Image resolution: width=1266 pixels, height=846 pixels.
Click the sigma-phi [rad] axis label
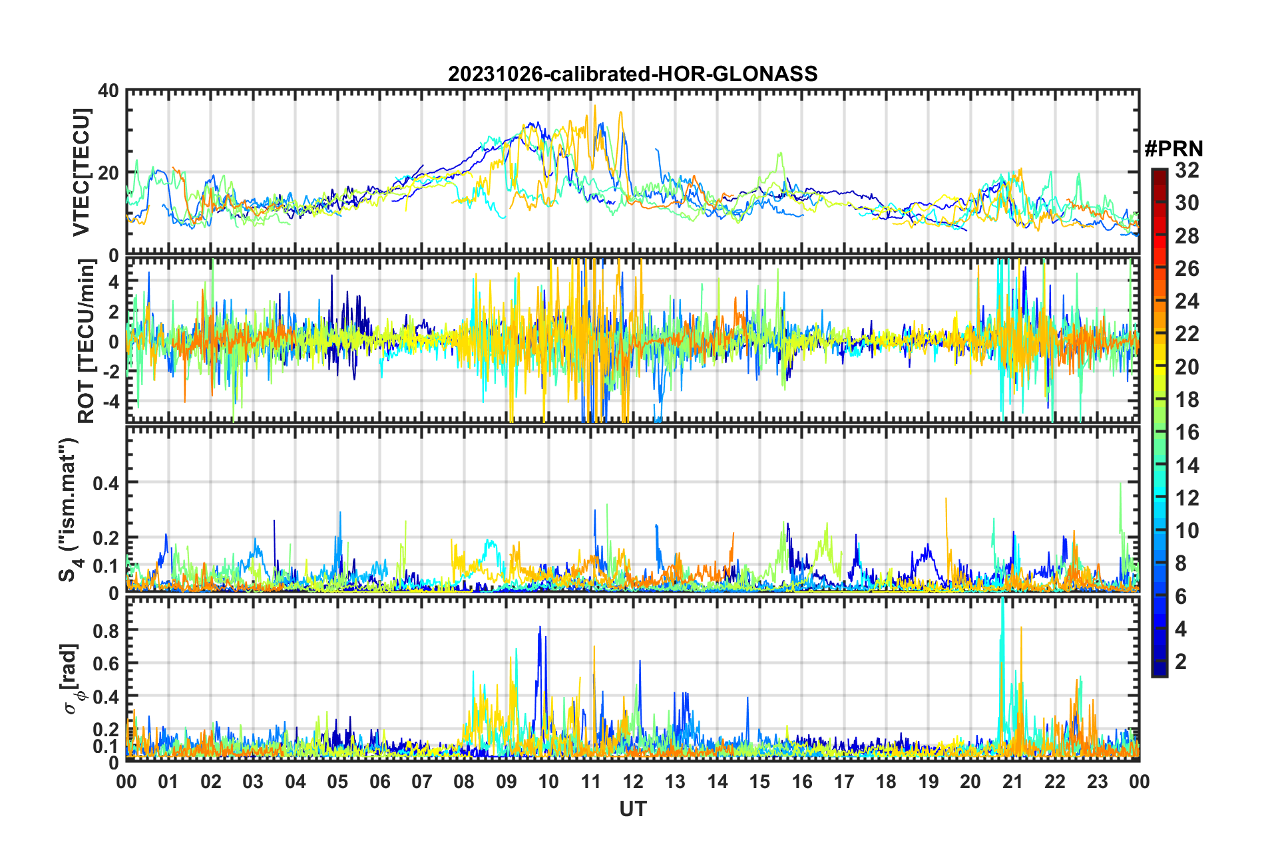71,678
